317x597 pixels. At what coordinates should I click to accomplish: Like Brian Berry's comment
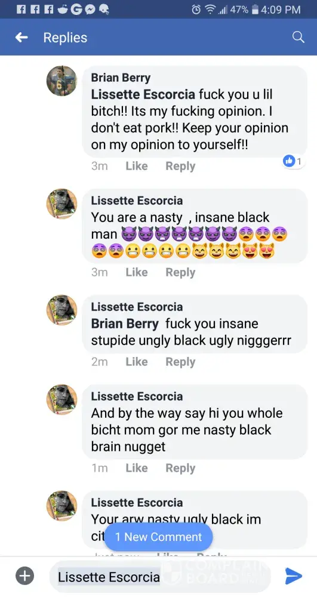point(137,167)
